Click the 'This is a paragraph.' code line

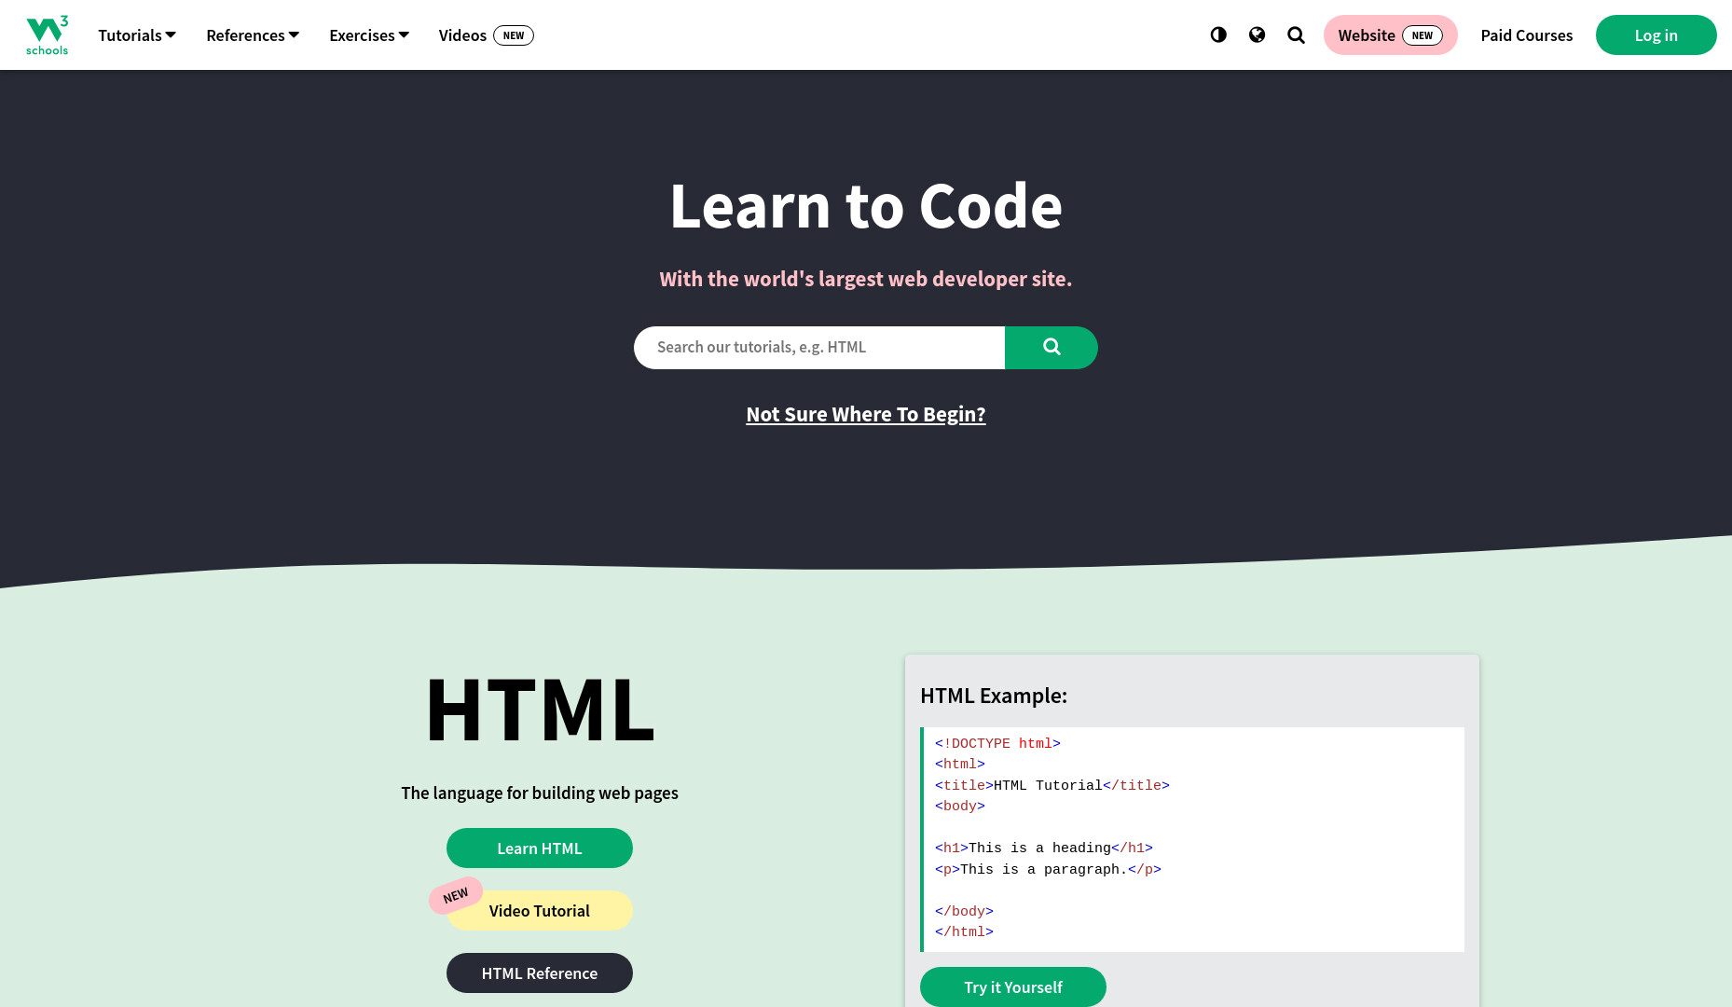coord(1048,869)
